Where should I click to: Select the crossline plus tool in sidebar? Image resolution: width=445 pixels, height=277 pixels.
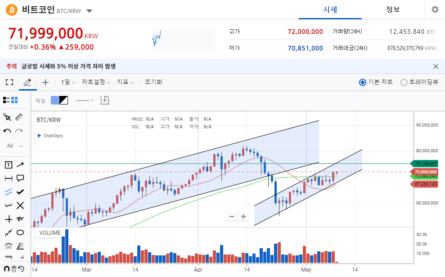9,219
